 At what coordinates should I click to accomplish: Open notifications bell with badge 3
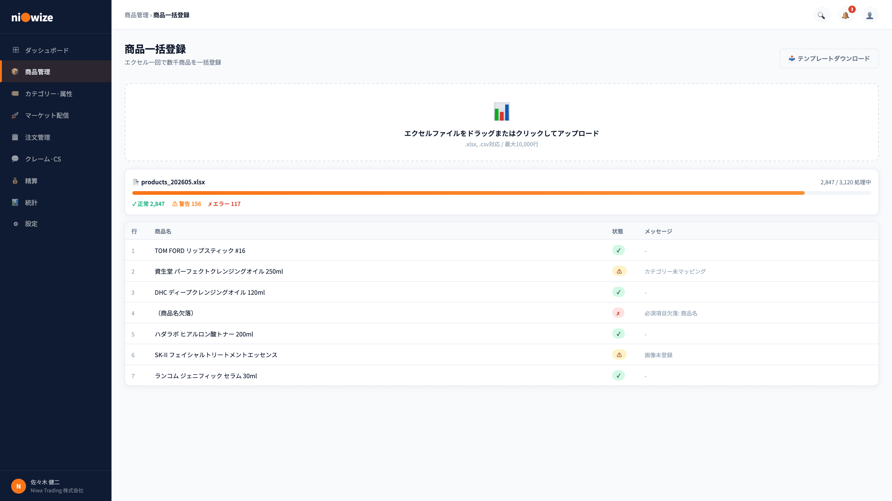click(x=846, y=15)
